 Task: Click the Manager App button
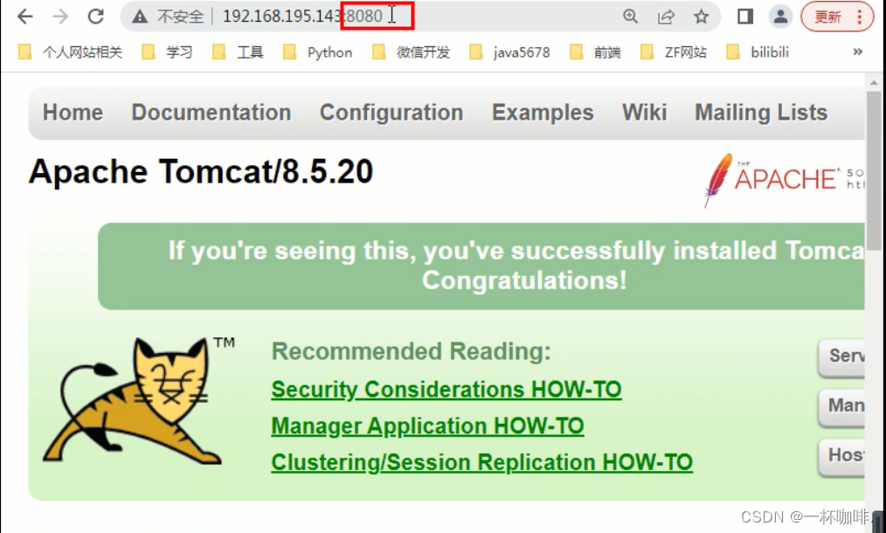pyautogui.click(x=842, y=406)
